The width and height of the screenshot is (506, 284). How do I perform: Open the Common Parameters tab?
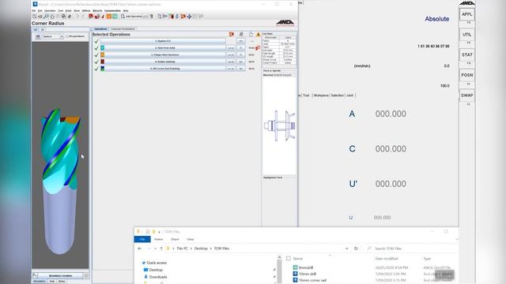click(123, 29)
